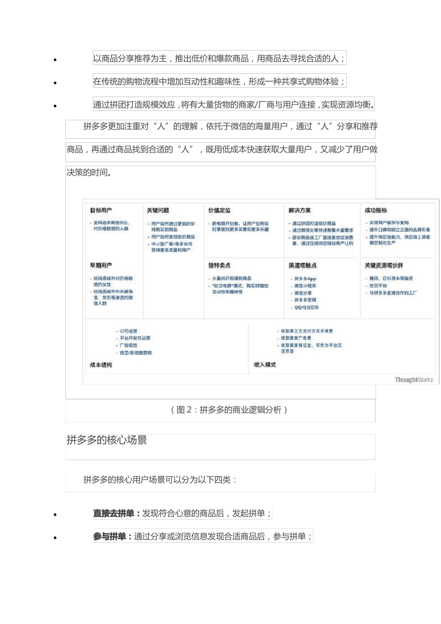Click the '早期用户' heading in the canvas
The height and width of the screenshot is (624, 441).
[101, 266]
